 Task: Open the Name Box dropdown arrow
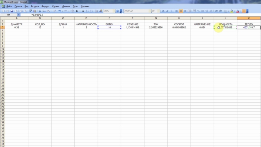[19, 15]
